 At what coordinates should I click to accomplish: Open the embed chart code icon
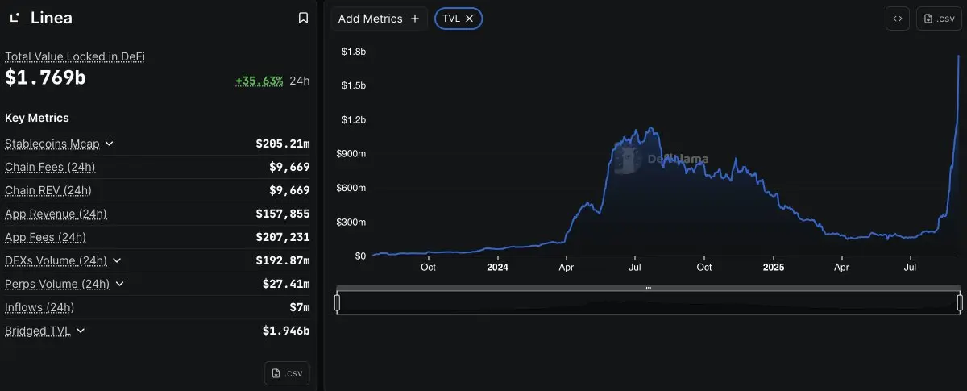pos(897,19)
